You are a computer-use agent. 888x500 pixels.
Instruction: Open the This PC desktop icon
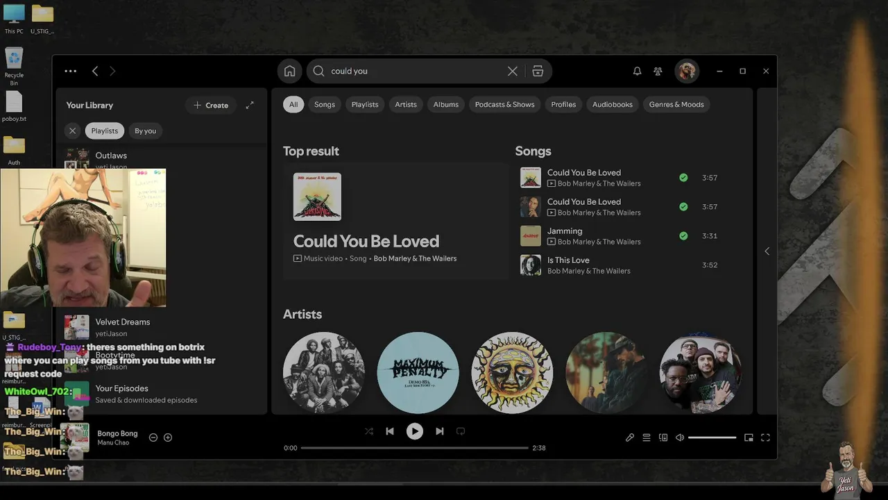coord(14,19)
